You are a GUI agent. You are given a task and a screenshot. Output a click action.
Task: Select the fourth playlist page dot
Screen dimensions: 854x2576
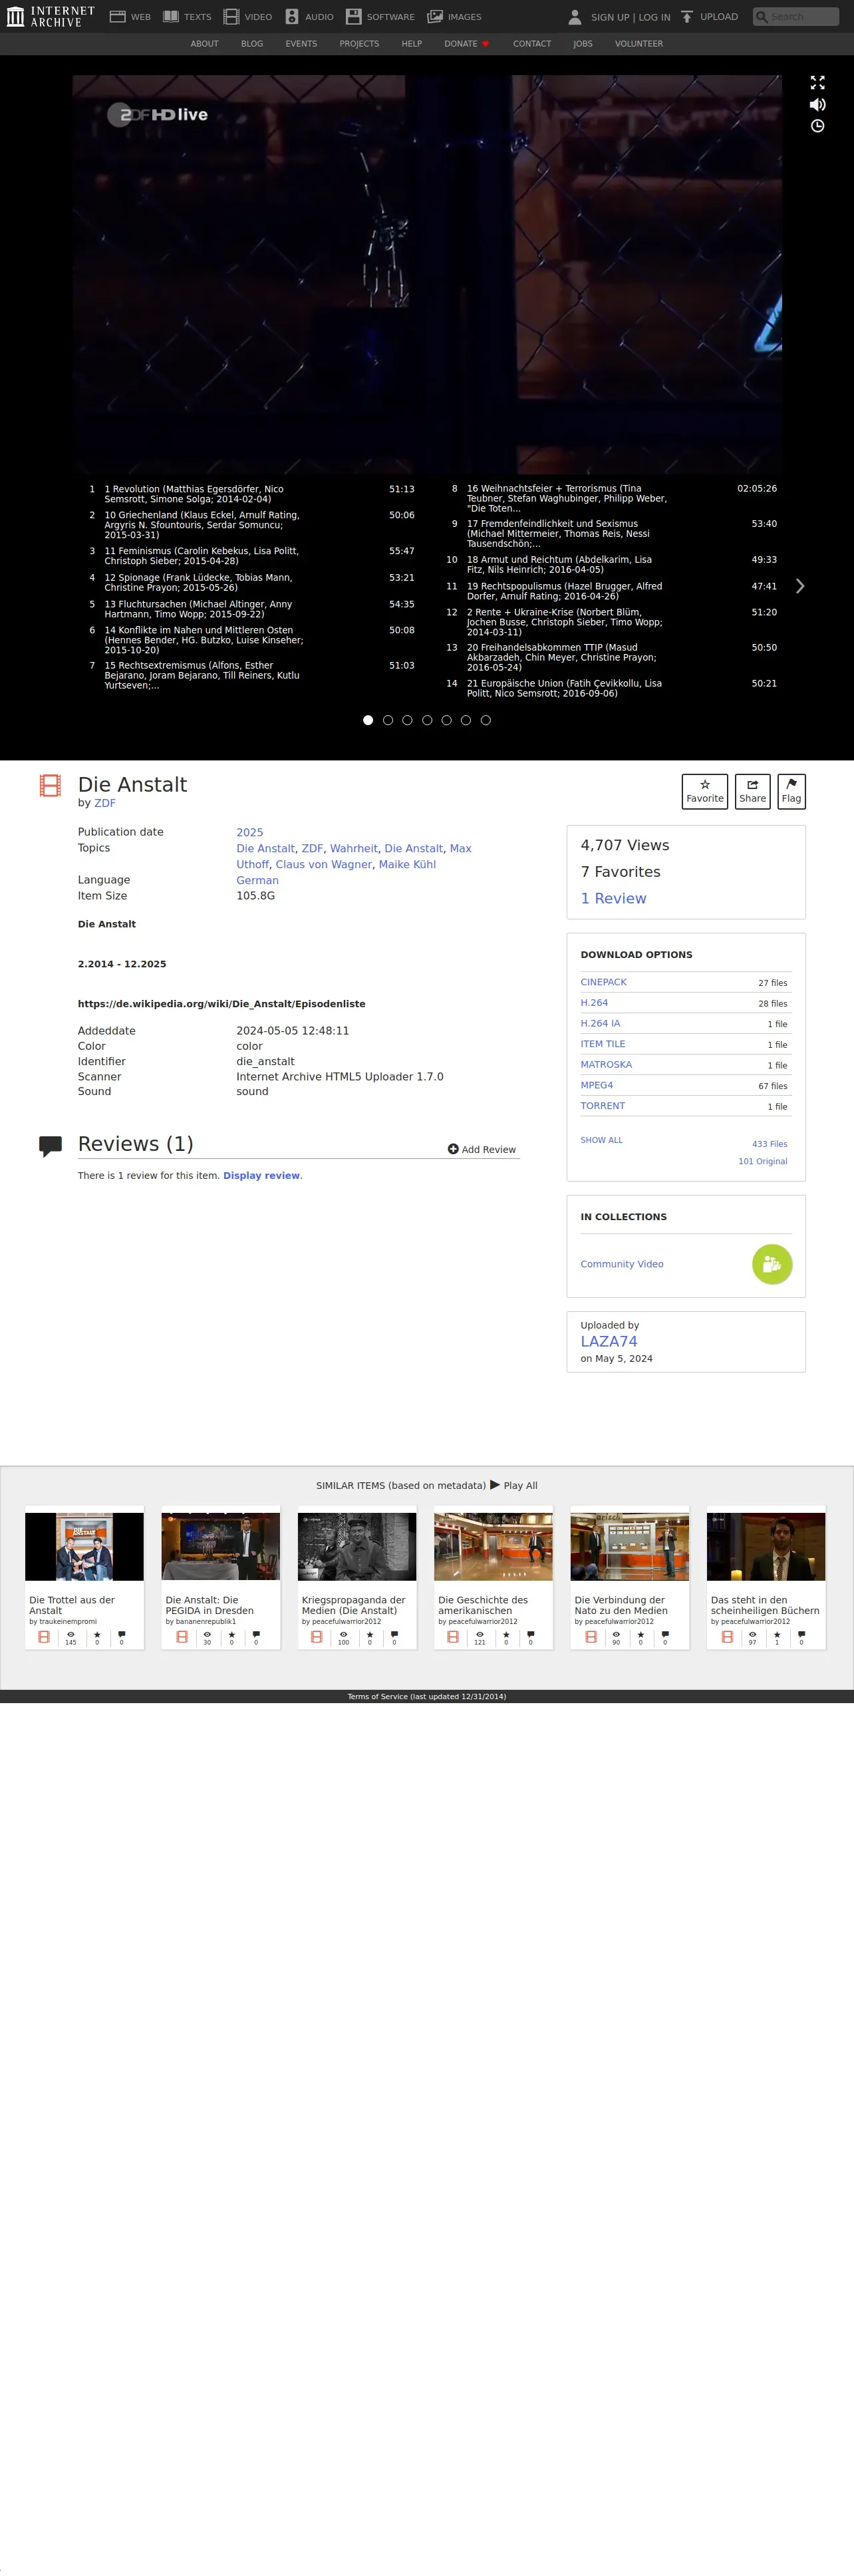[x=427, y=720]
